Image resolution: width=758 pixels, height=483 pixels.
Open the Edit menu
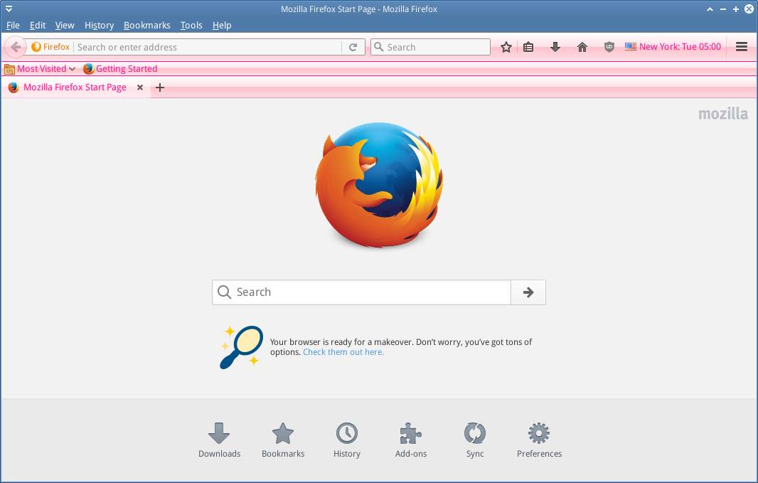coord(38,25)
